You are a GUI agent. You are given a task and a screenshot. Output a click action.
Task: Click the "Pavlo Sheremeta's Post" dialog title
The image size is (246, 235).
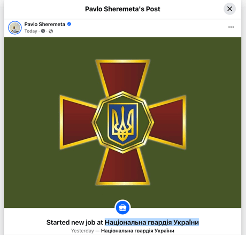[x=122, y=9]
